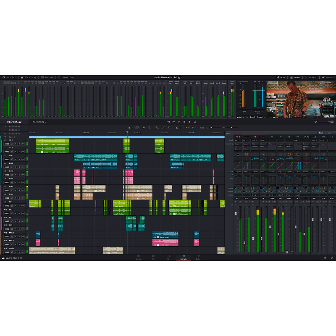The width and height of the screenshot is (336, 336).
Task: Arm record on A13 MUS 1 track
Action: (15, 236)
